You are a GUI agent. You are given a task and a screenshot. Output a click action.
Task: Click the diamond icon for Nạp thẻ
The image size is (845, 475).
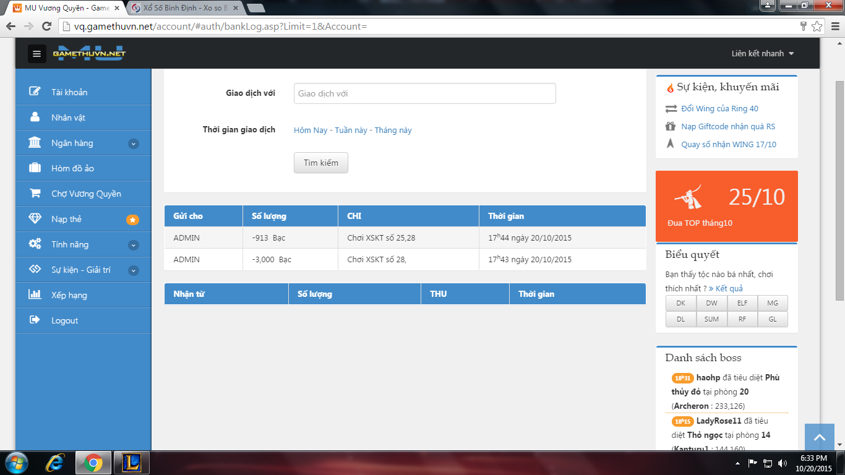(x=35, y=219)
